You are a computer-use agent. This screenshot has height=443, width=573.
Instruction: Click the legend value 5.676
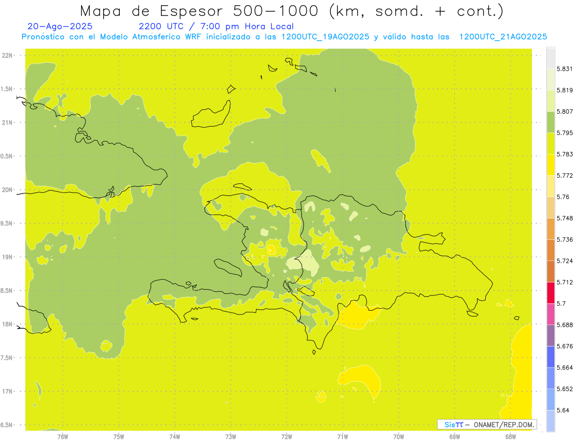coord(565,346)
